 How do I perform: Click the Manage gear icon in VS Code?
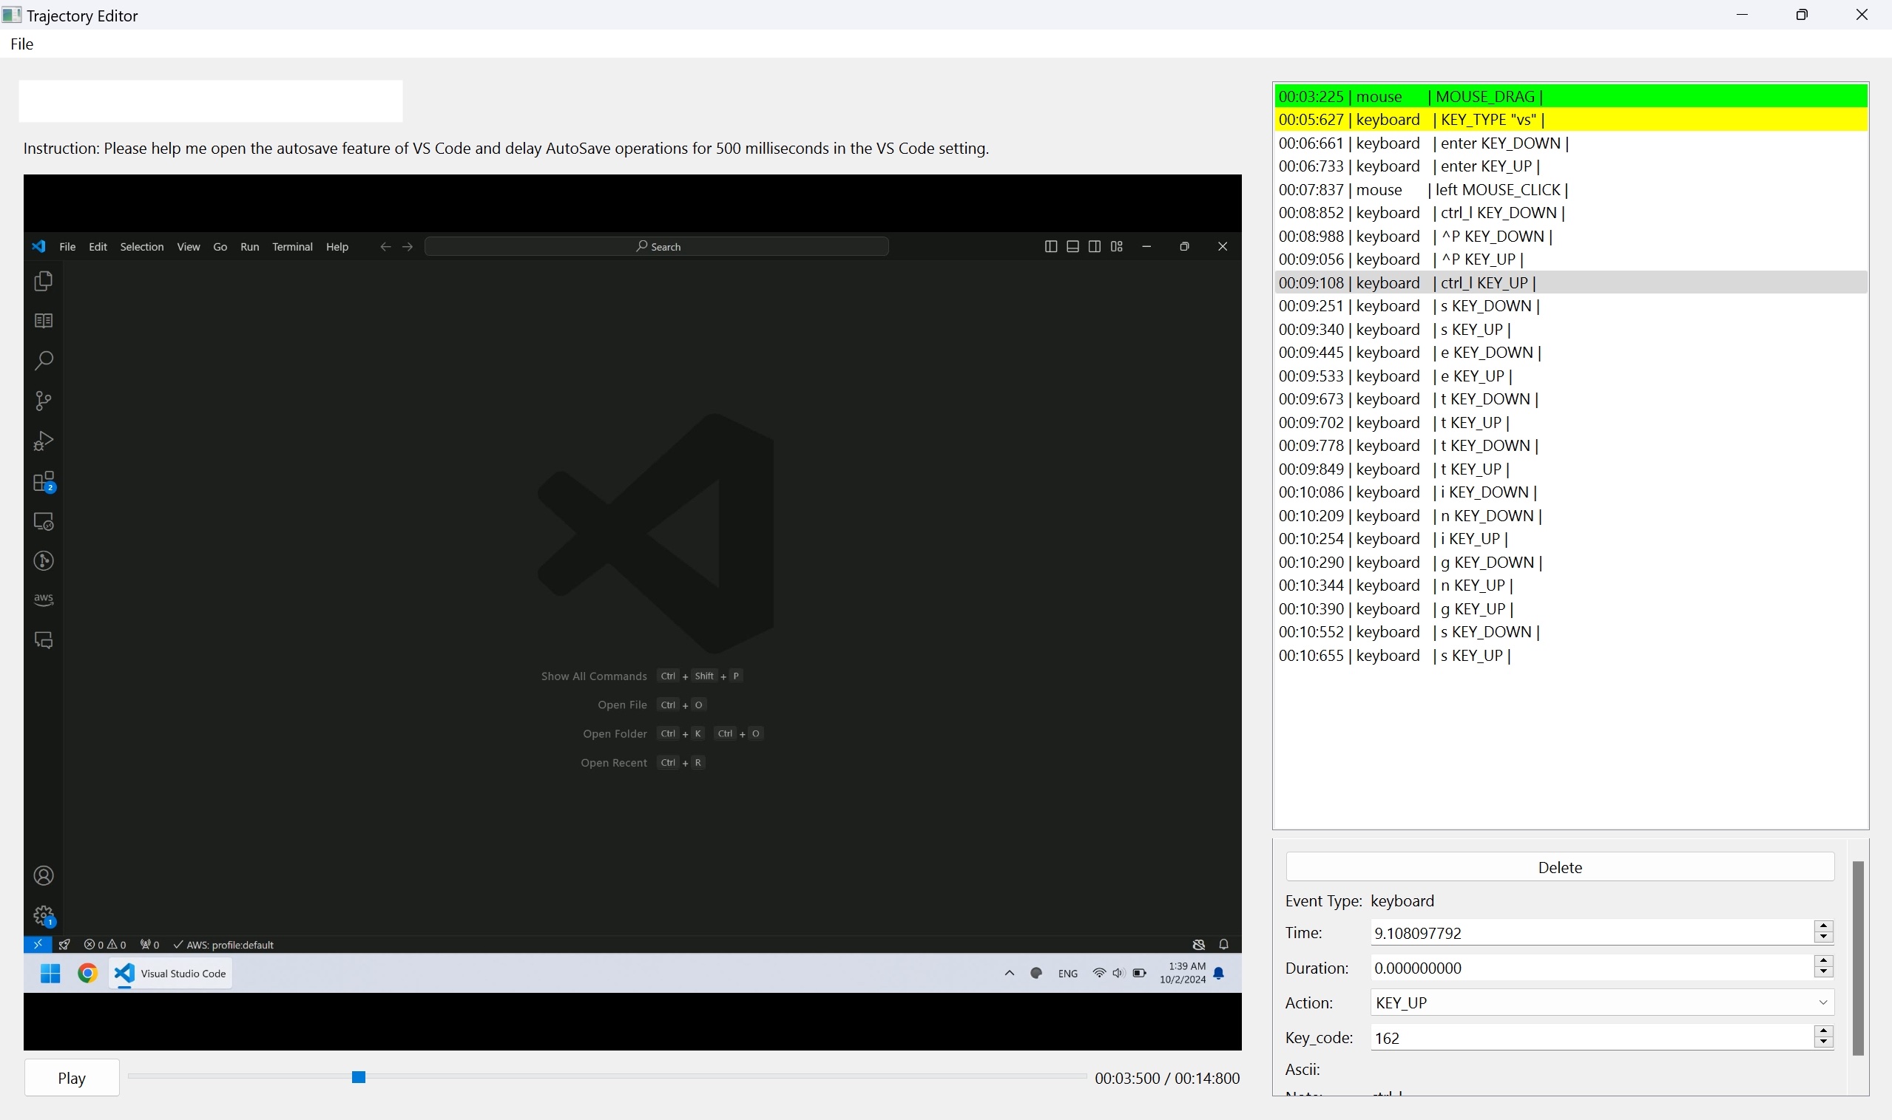coord(44,915)
